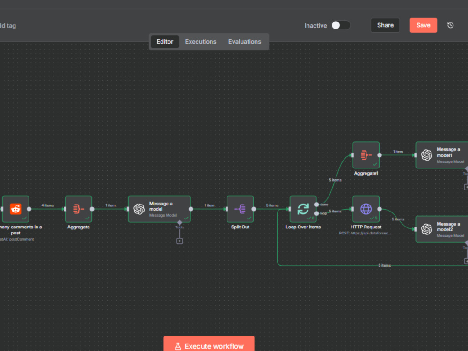Click '1 item' label after Aggregate1
The image size is (468, 351).
click(x=398, y=152)
